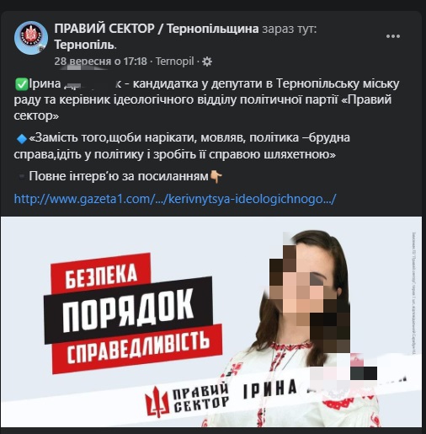Open the three-dot post options menu
The height and width of the screenshot is (434, 426).
click(x=393, y=36)
